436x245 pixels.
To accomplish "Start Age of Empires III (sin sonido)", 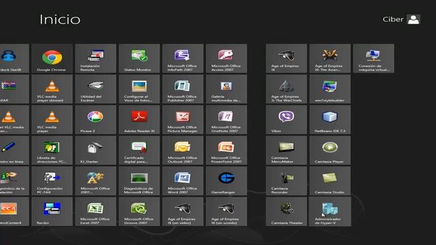I will 227,212.
